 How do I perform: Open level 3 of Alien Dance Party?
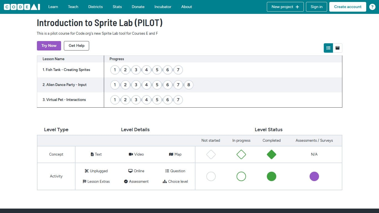(x=136, y=85)
